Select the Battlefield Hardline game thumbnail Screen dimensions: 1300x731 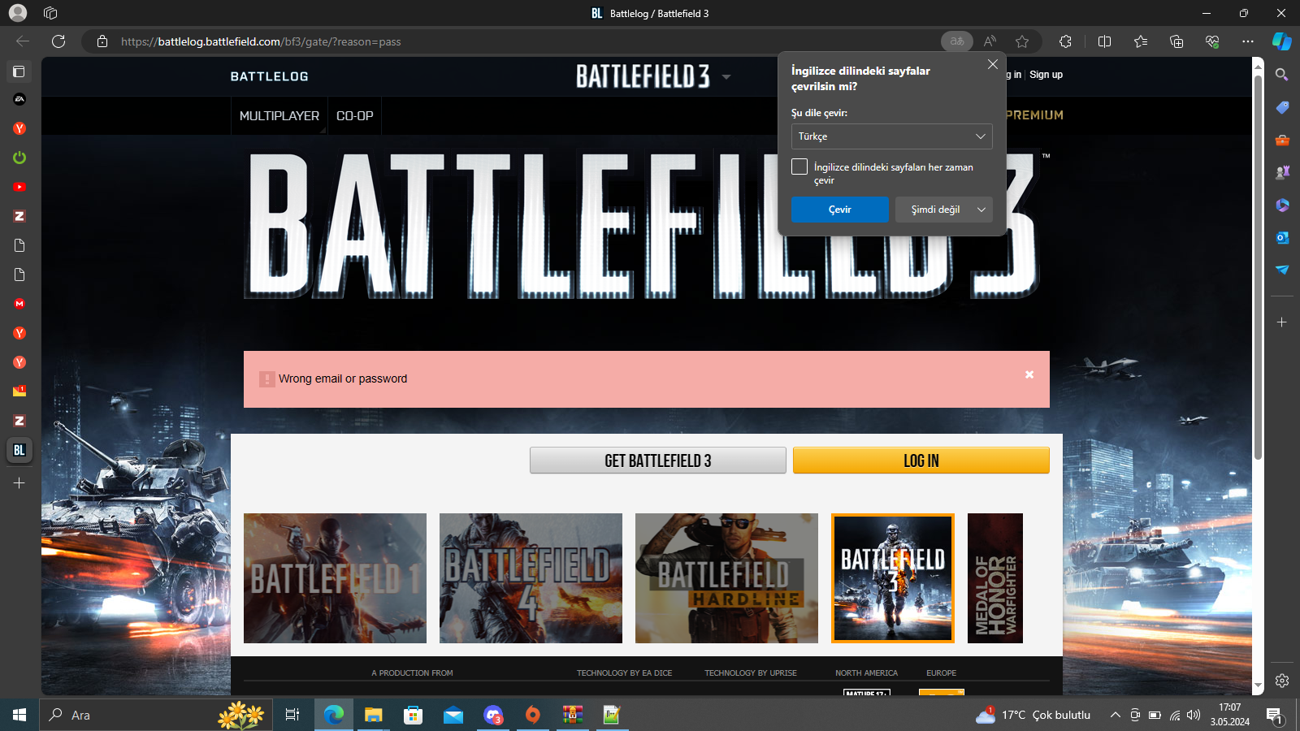click(x=726, y=578)
